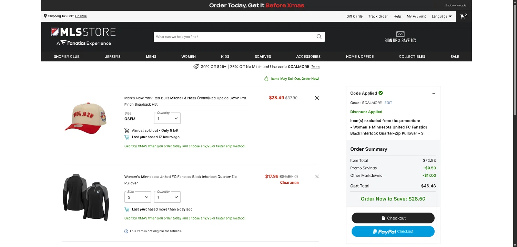Click the Red Bulls hat thumbnail

(86, 118)
